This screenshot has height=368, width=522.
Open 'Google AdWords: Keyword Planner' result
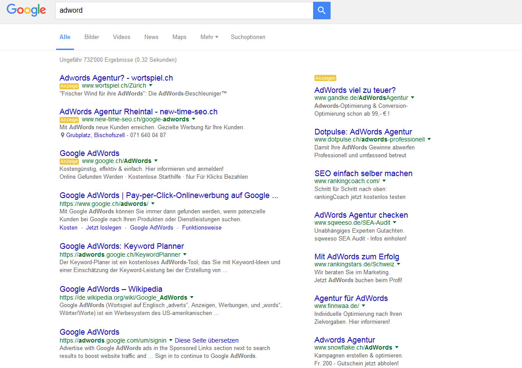pos(121,246)
